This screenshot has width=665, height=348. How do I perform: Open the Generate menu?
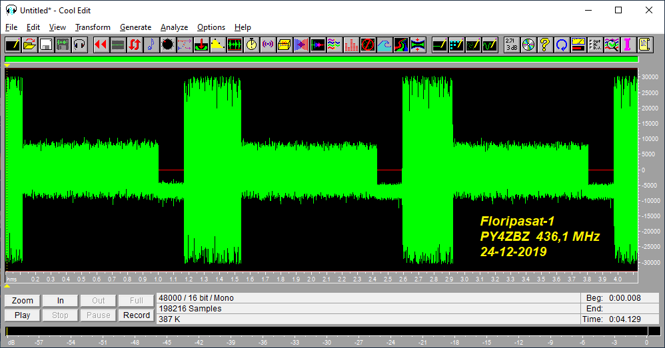[x=135, y=27]
